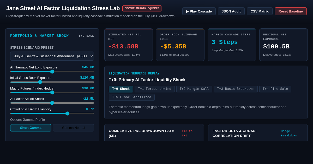Viewport: 313px width, 164px height.
Task: Click the 3 Steps margin cascade value
Action: click(225, 42)
